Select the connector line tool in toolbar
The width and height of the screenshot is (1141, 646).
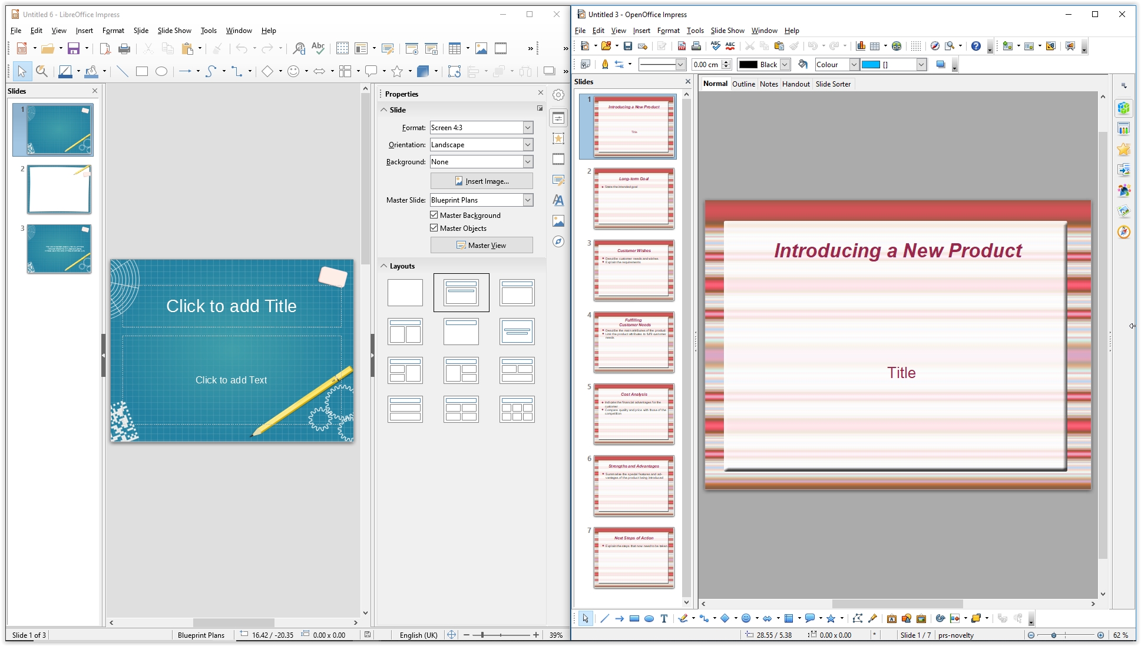(237, 71)
